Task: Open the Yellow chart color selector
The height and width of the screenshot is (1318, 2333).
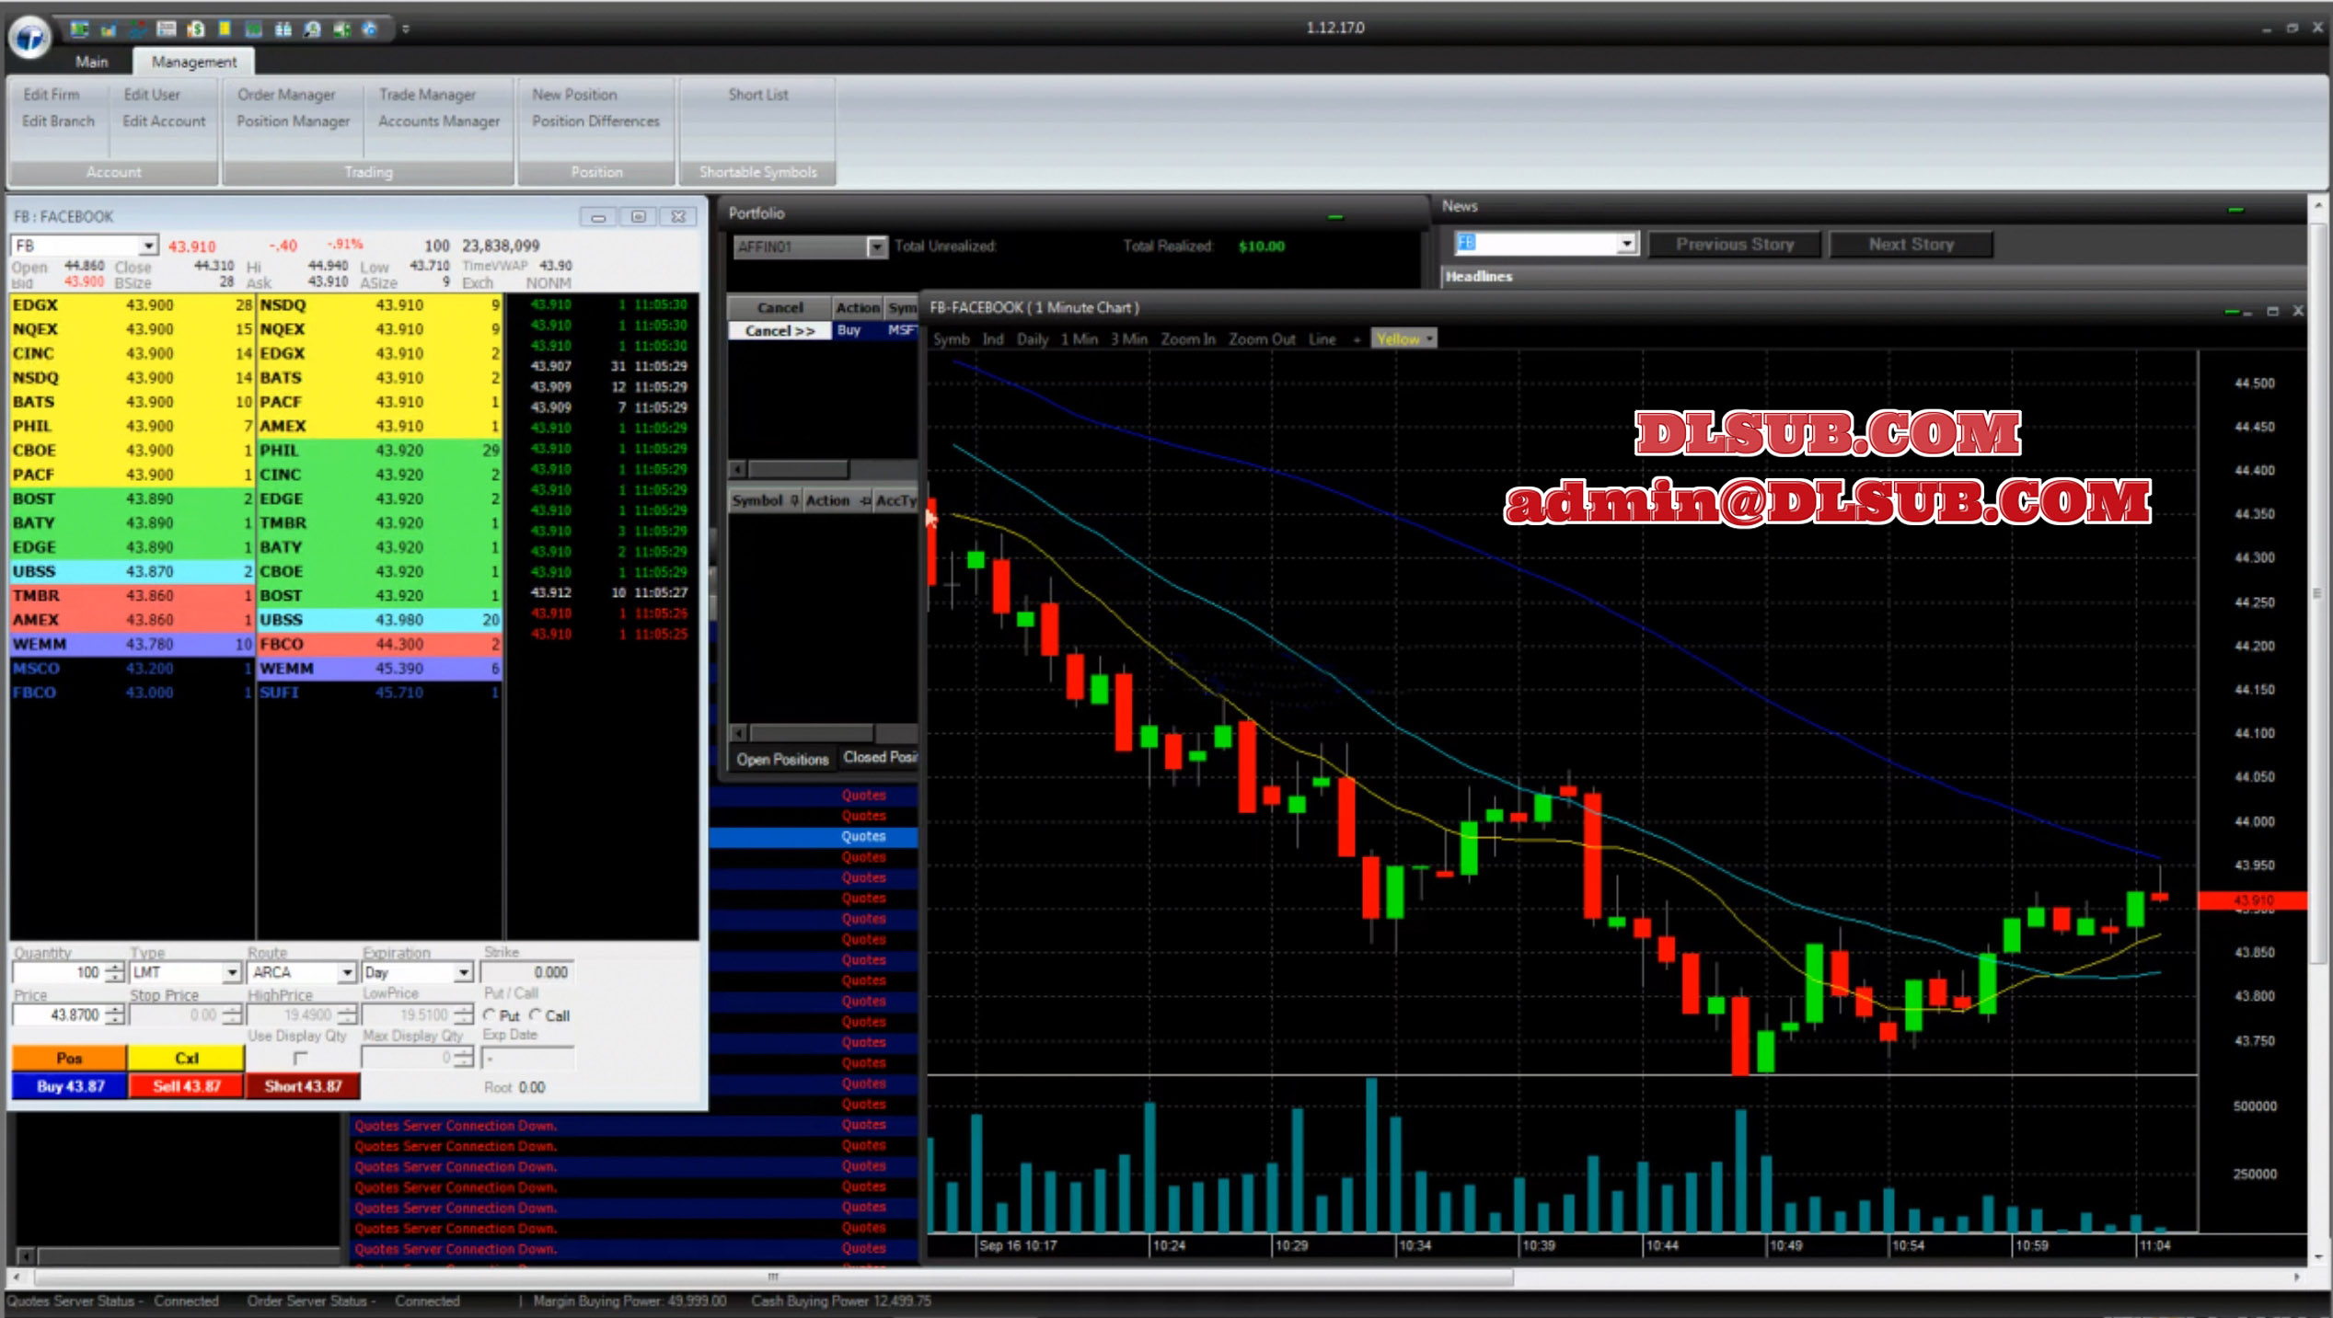Action: point(1403,338)
